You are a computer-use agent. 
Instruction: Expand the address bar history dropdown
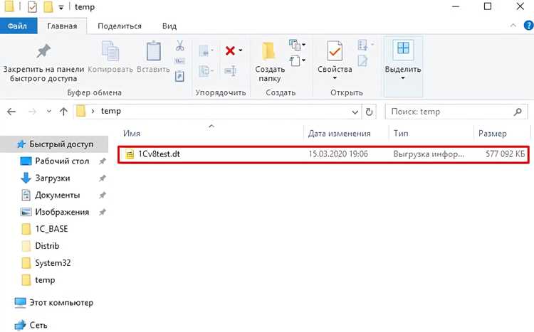pyautogui.click(x=355, y=112)
